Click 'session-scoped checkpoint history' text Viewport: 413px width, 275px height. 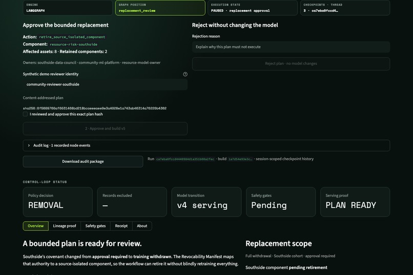284,159
